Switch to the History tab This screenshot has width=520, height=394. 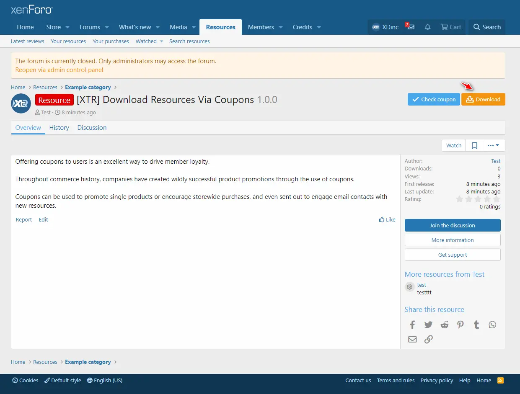(x=59, y=128)
